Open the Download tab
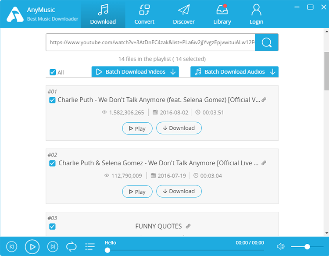 [103, 14]
